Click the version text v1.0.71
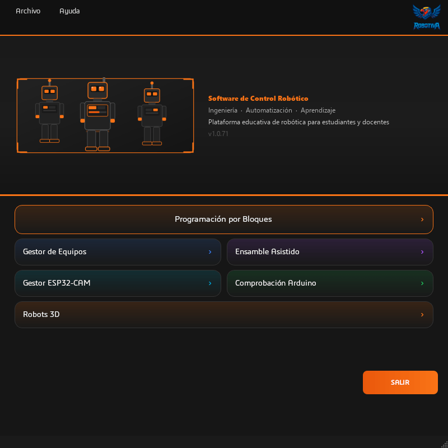 [218, 134]
